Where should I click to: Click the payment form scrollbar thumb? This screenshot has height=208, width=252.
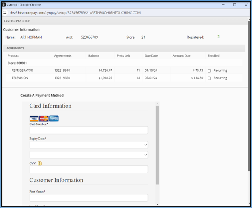(x=157, y=145)
